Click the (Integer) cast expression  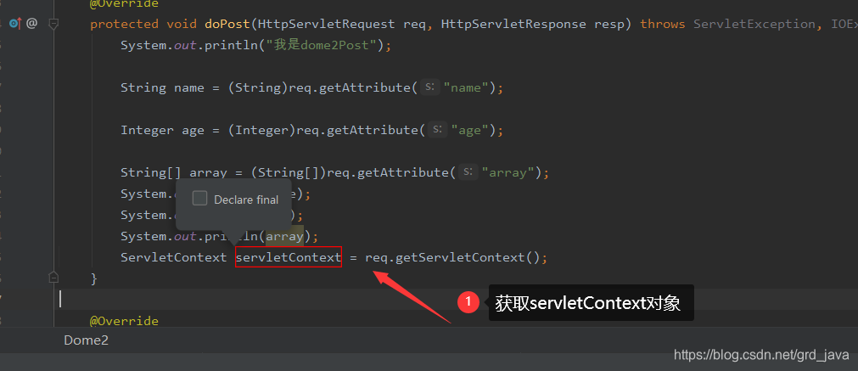(262, 130)
